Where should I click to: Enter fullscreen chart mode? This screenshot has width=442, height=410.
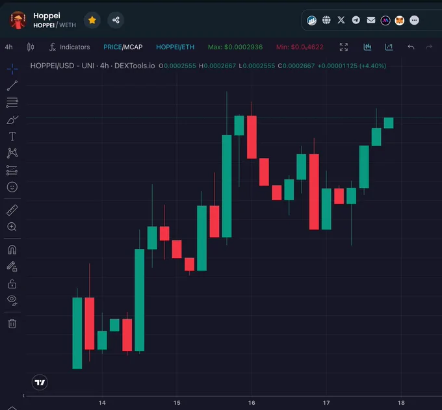pyautogui.click(x=344, y=47)
